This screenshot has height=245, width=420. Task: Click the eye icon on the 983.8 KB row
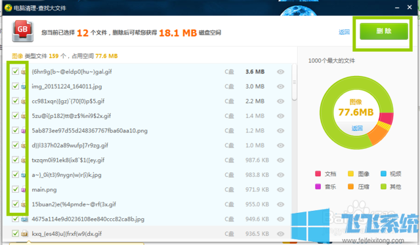click(280, 175)
